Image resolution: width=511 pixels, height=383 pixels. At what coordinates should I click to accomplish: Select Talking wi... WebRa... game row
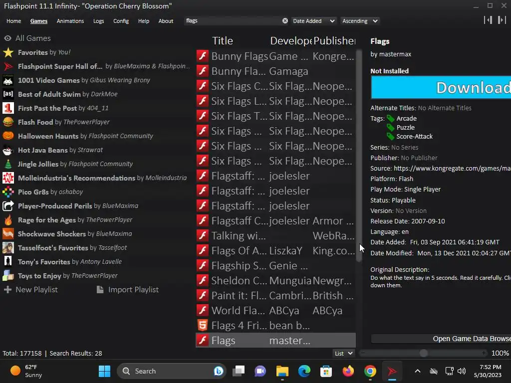pyautogui.click(x=275, y=235)
